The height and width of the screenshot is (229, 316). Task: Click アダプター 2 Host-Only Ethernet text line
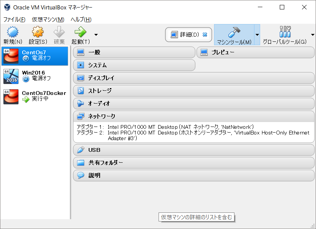pyautogui.click(x=193, y=135)
